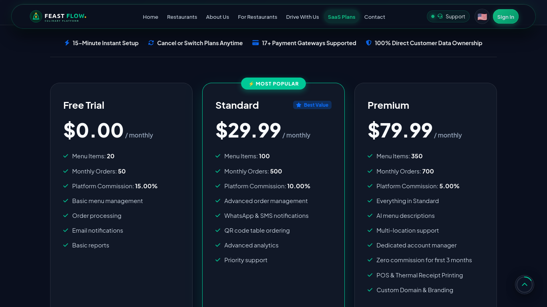
Task: Click the $0.00 price
Action: click(x=93, y=130)
